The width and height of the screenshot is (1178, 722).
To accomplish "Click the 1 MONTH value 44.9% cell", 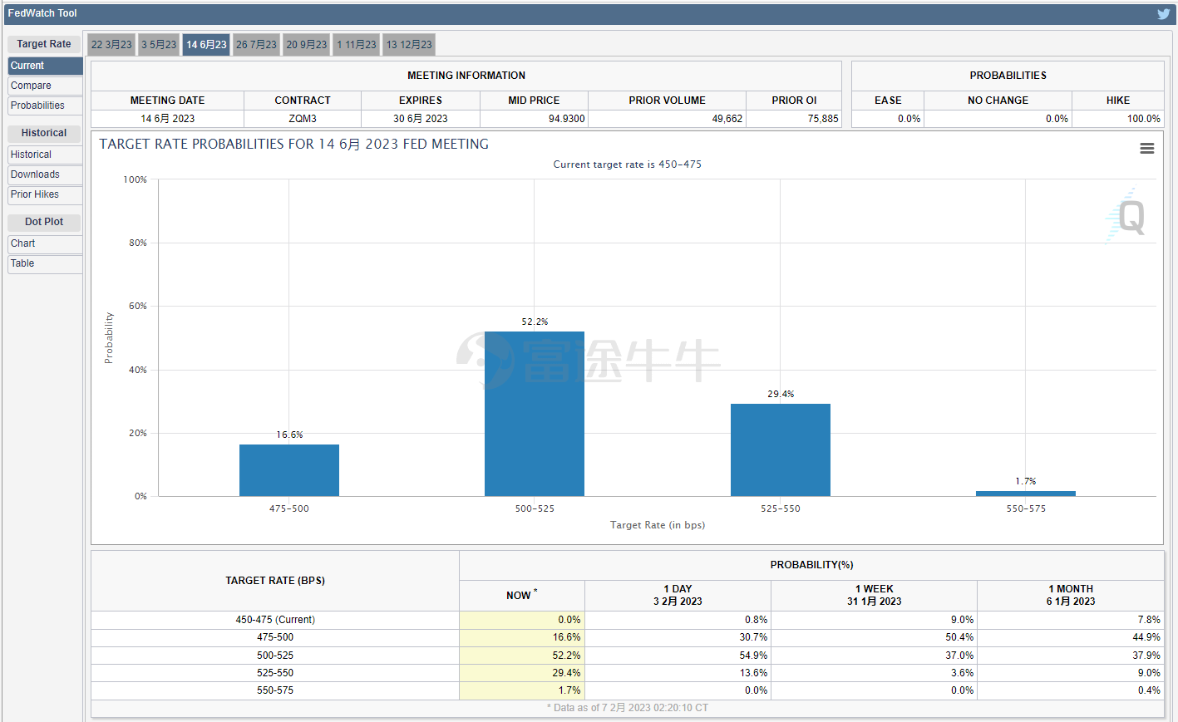I will [x=1071, y=637].
